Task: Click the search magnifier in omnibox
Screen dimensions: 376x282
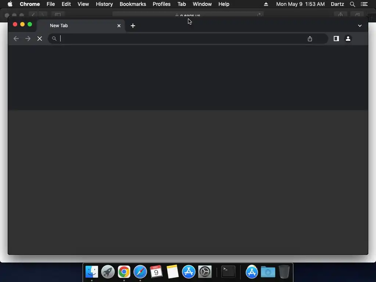Action: 54,39
